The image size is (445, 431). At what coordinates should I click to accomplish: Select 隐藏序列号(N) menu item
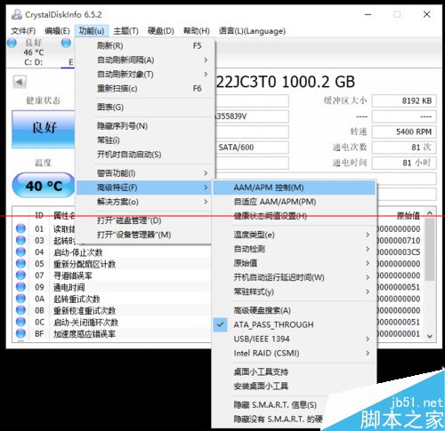pos(145,126)
